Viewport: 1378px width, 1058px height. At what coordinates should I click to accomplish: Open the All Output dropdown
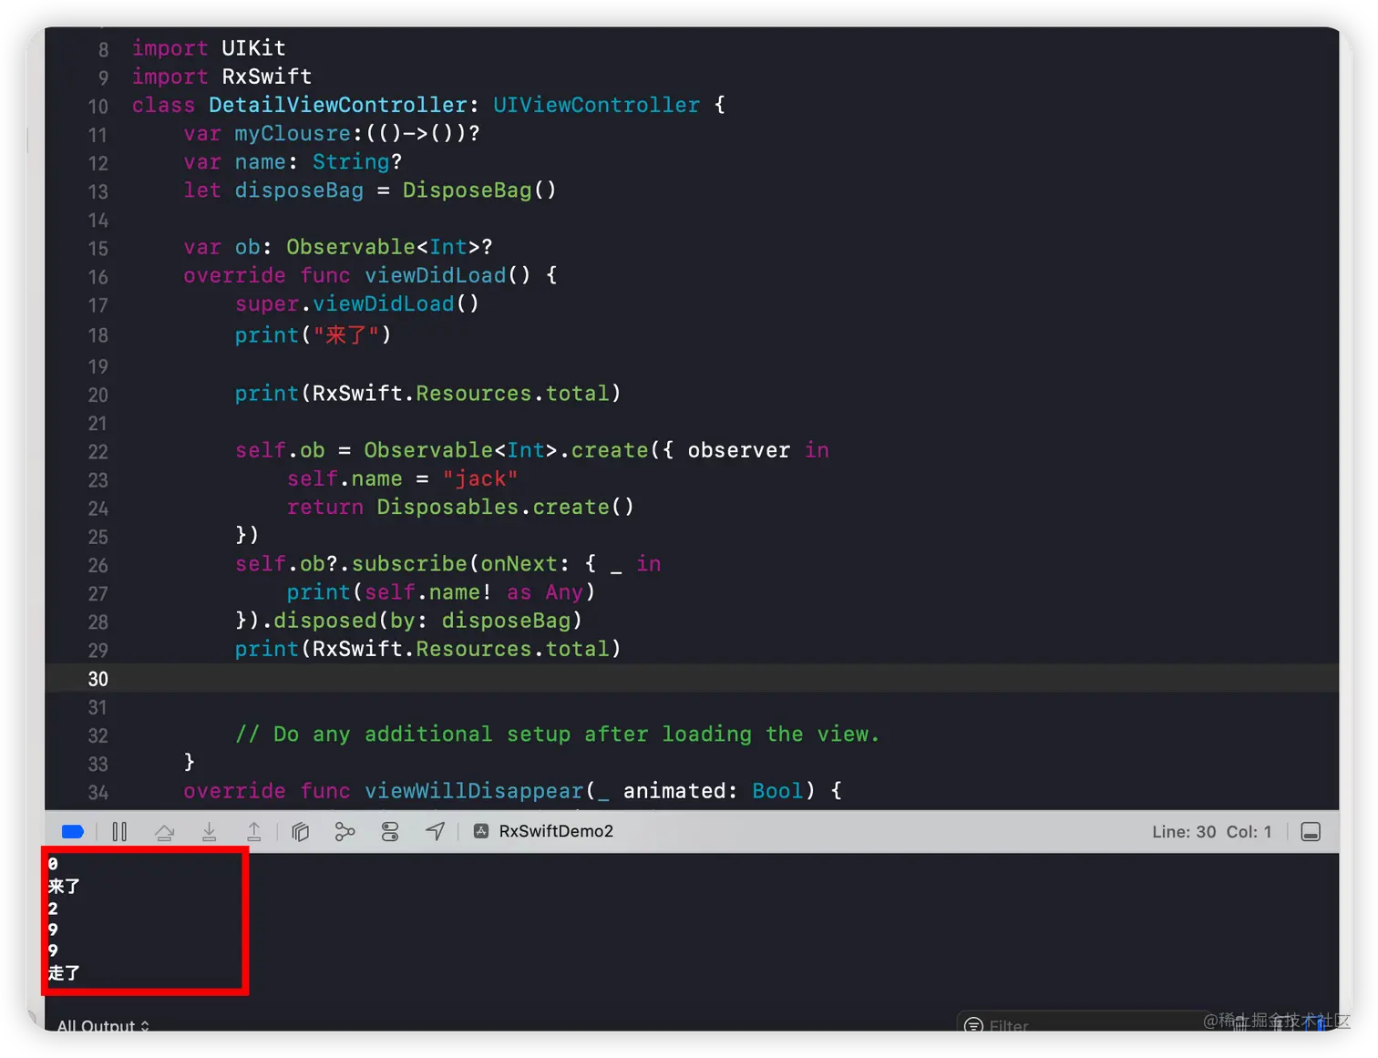[103, 1026]
